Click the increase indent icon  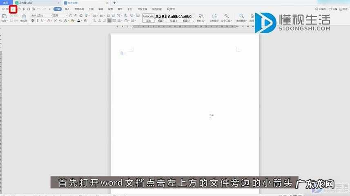point(113,16)
